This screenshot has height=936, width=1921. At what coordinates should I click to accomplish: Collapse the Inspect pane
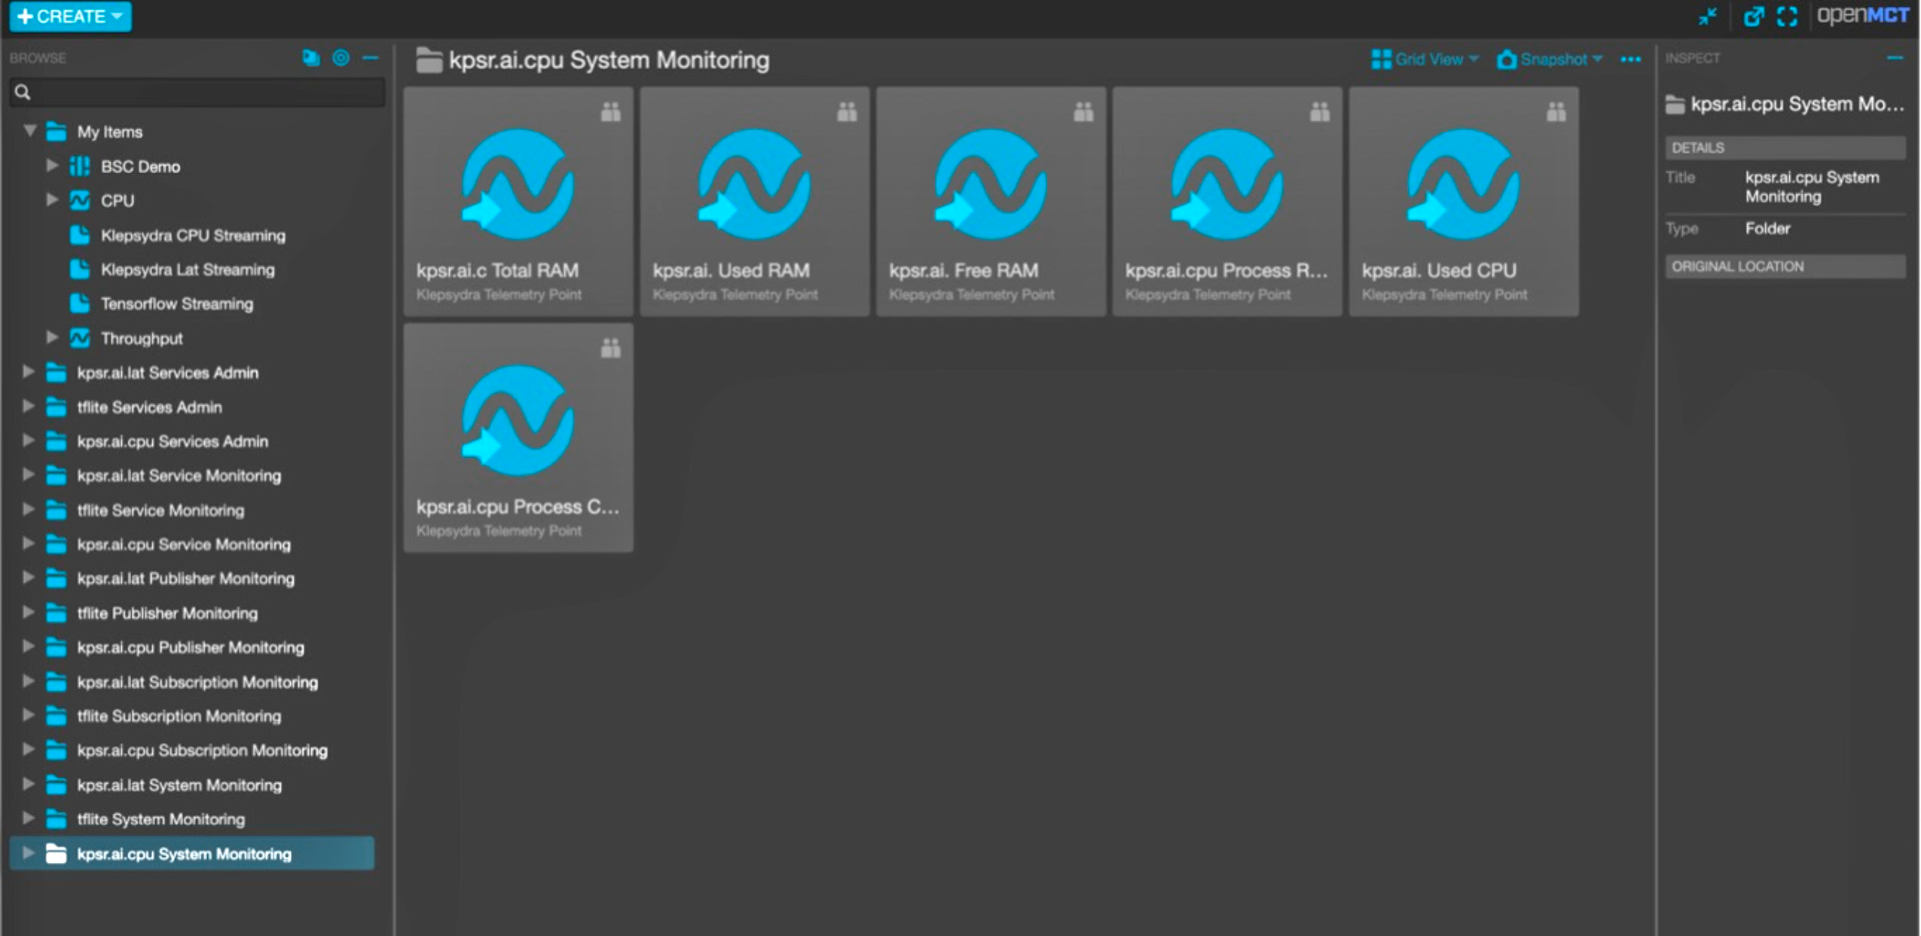[x=1895, y=58]
